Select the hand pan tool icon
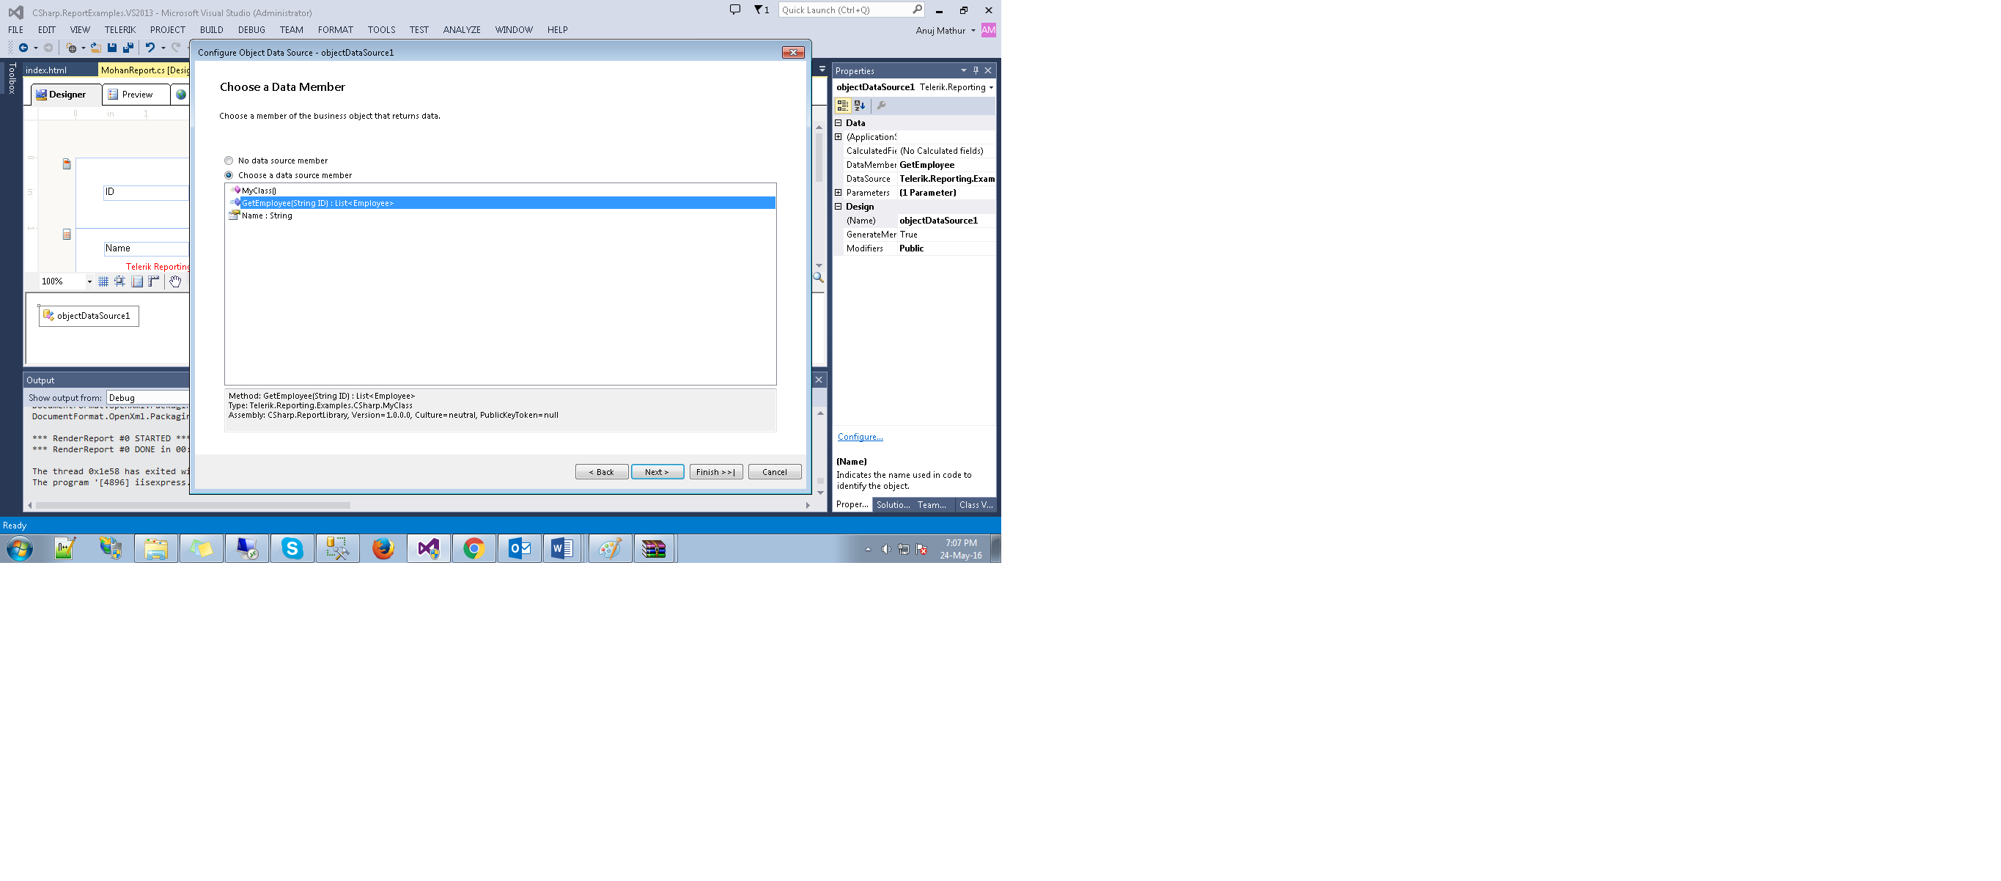2001x881 pixels. point(176,282)
